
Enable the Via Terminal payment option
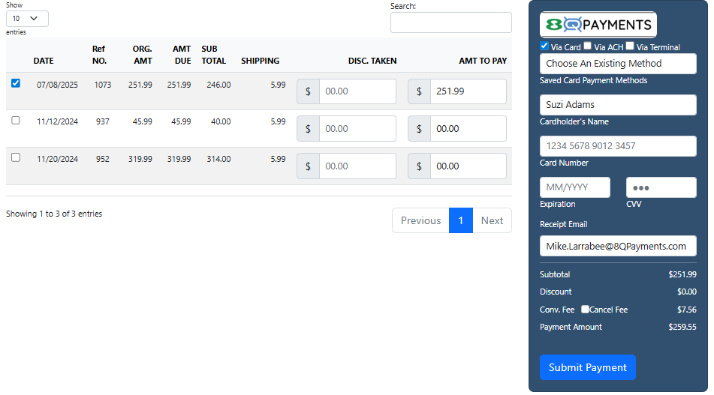[630, 46]
